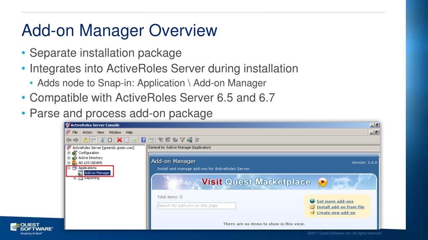Click the red X Delete icon
The width and height of the screenshot is (428, 240).
coord(120,140)
